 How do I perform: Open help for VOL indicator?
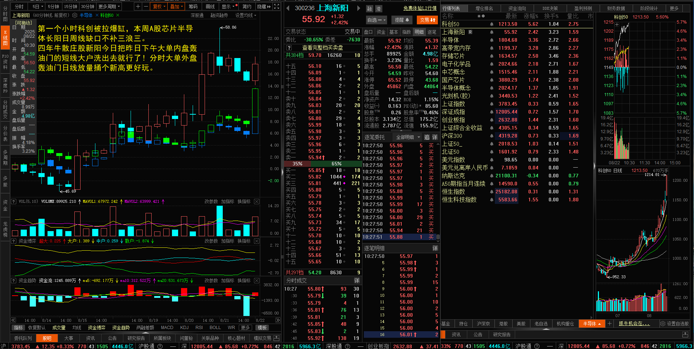(x=14, y=201)
